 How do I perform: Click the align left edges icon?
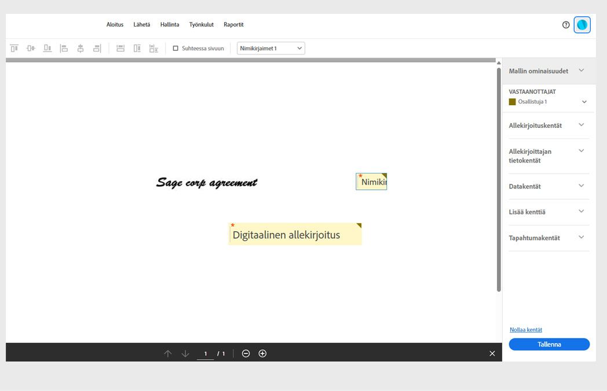64,49
